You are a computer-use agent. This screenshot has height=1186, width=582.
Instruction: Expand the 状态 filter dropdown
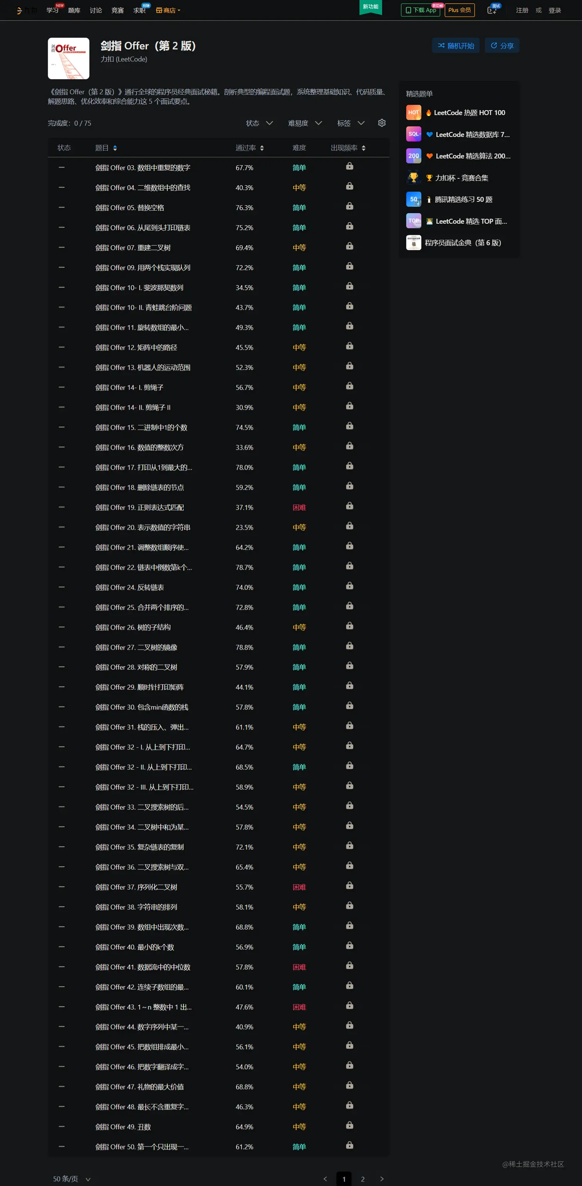point(259,123)
